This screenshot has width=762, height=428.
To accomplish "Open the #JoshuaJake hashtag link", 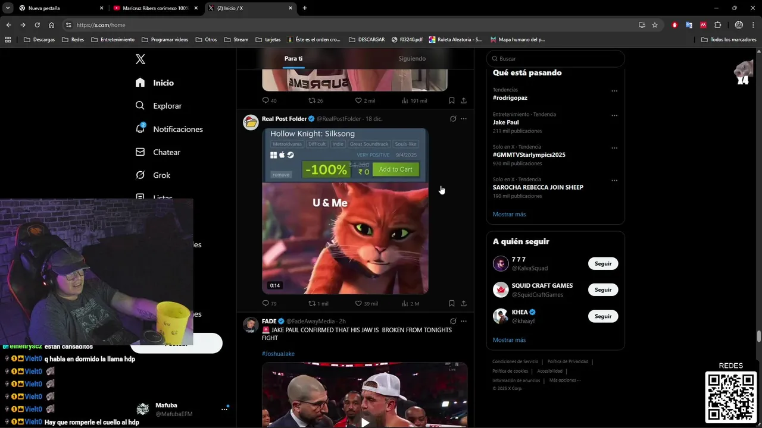I will tap(278, 354).
